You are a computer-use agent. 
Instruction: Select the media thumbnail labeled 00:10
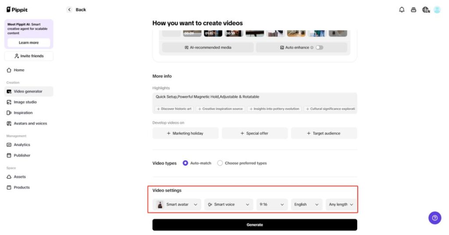tap(234, 33)
